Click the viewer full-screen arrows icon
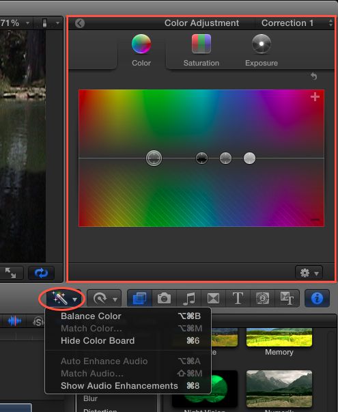 [10, 273]
